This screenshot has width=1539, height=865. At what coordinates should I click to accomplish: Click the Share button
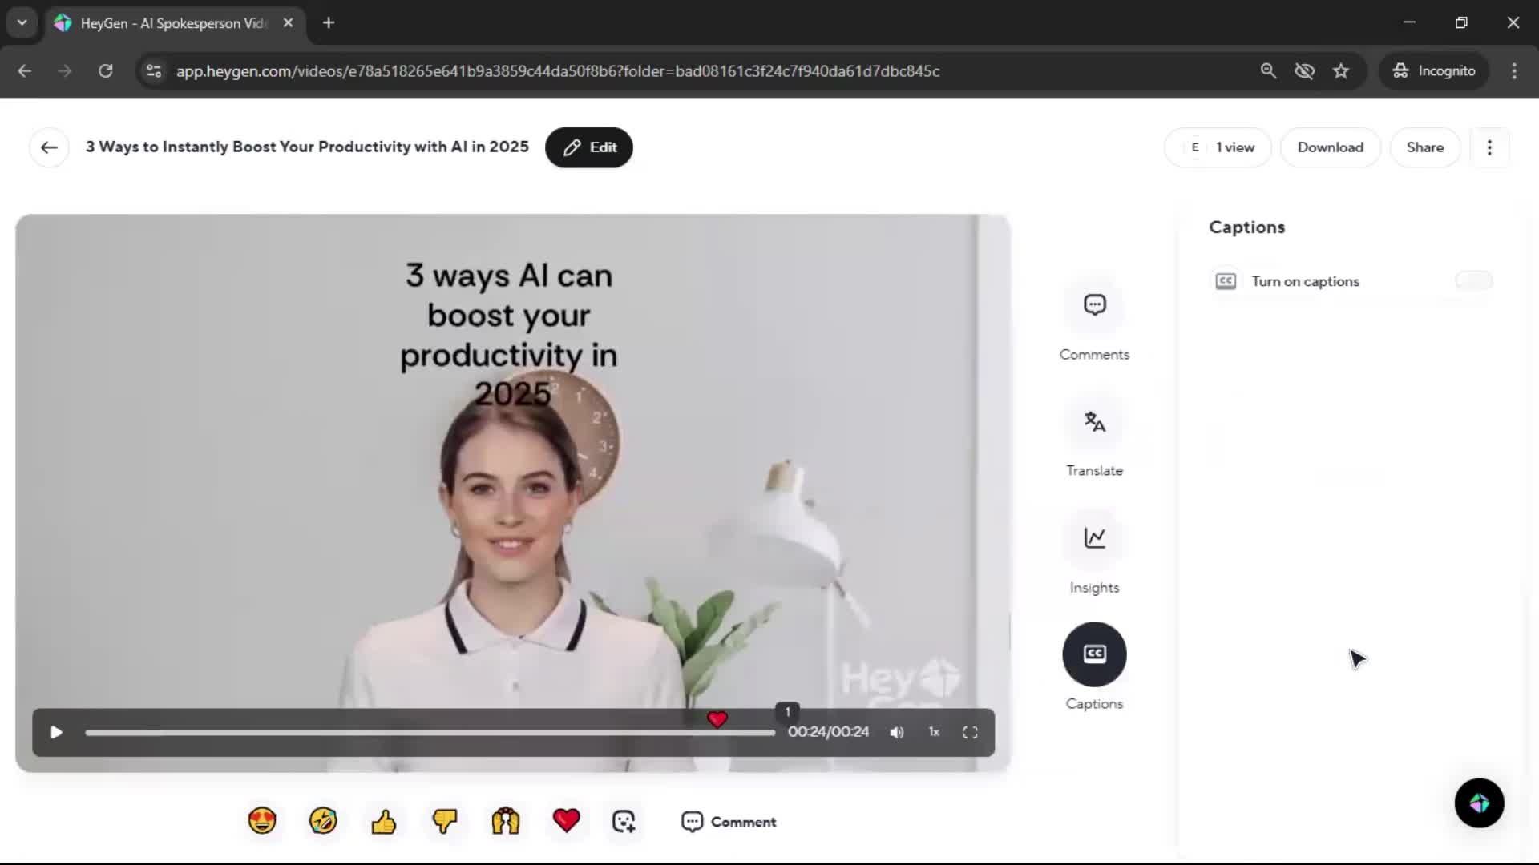(1424, 147)
